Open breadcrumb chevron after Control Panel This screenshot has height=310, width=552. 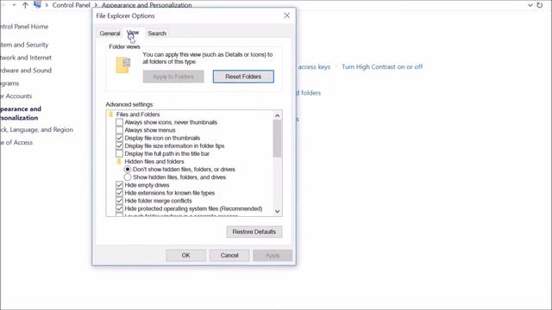pyautogui.click(x=96, y=5)
